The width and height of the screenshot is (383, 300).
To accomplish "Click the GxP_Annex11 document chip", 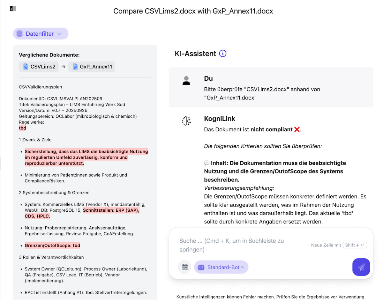I will (92, 67).
